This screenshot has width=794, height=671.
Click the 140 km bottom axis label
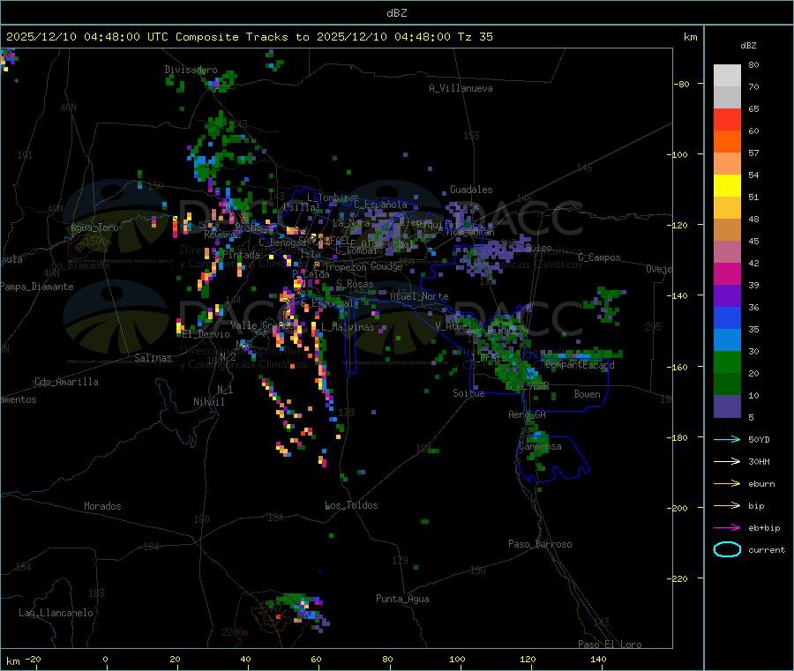(x=598, y=659)
